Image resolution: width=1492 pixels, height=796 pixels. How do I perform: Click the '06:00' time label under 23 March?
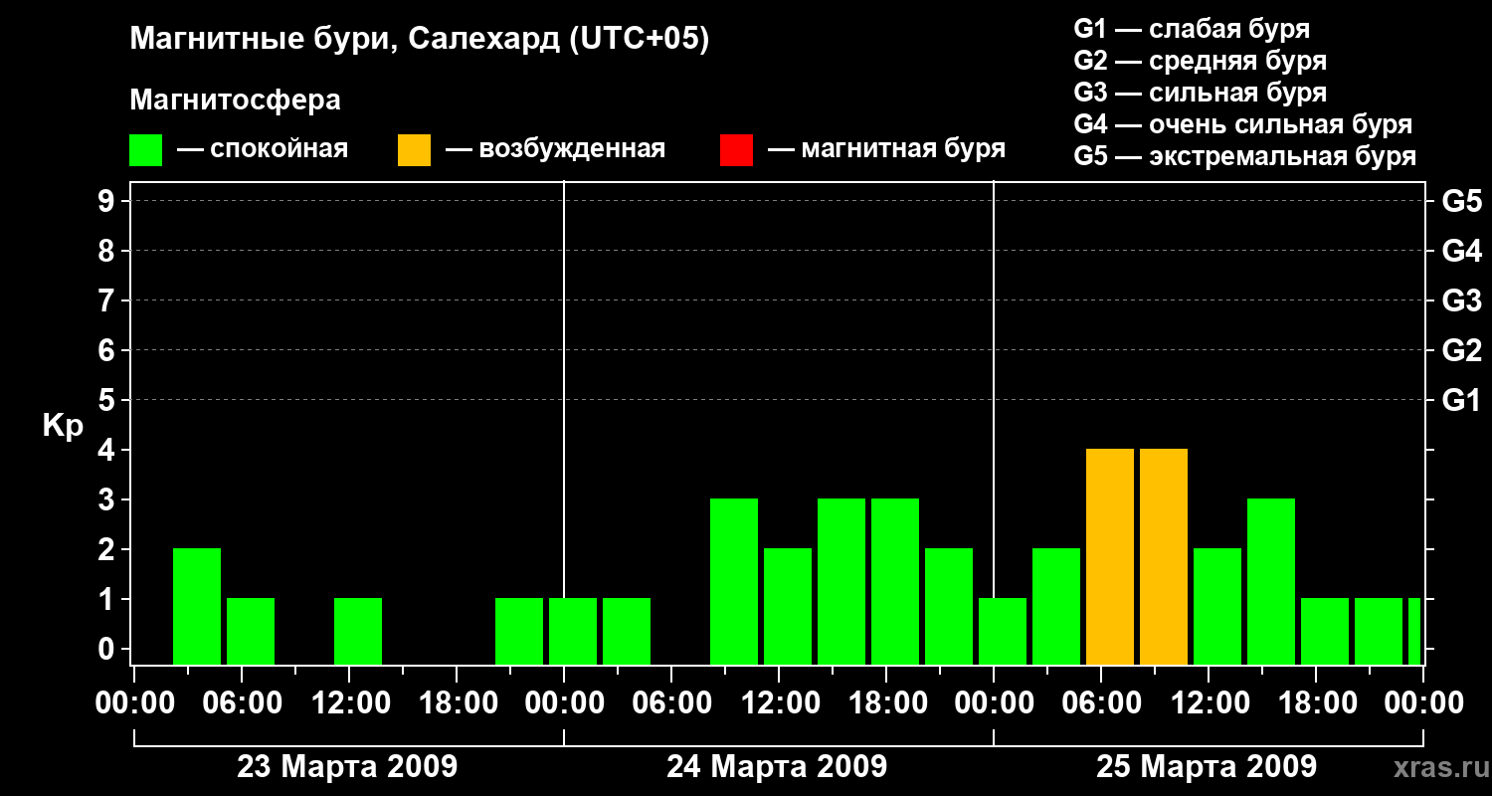tap(241, 703)
